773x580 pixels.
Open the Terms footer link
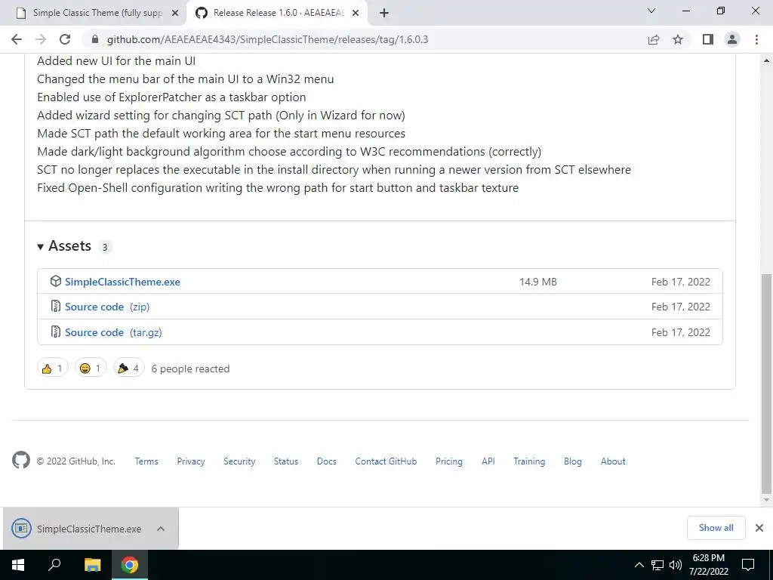point(146,461)
